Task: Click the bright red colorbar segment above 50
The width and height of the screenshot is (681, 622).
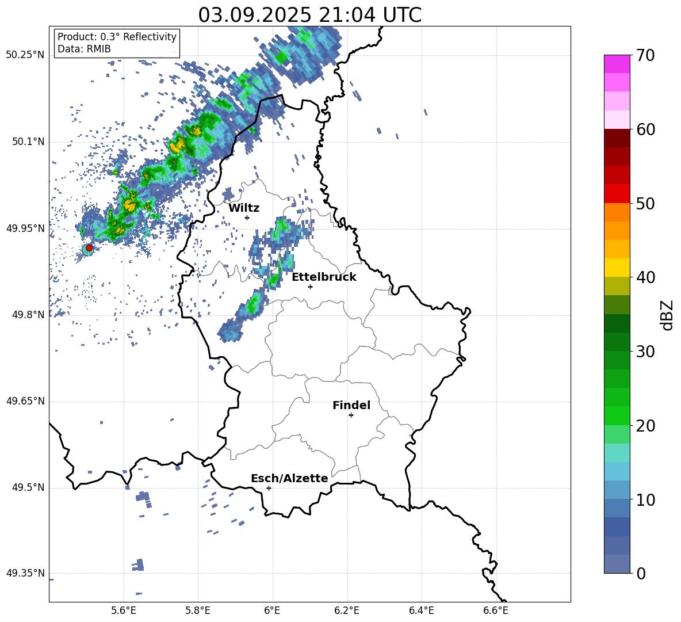Action: [617, 194]
